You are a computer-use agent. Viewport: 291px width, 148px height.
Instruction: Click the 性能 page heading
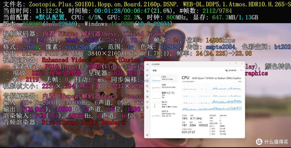(155, 70)
